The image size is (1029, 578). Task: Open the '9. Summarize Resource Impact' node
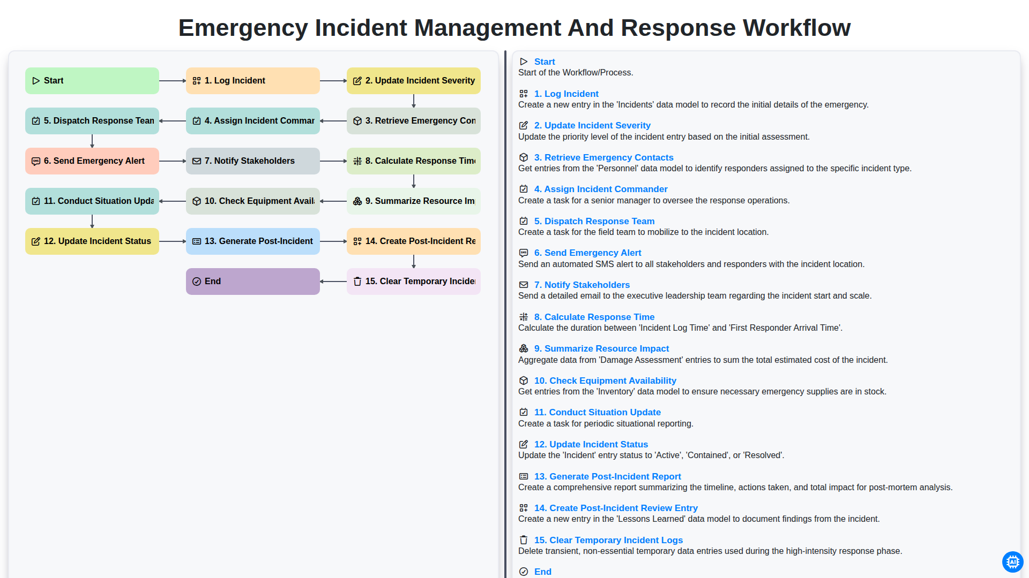pyautogui.click(x=414, y=201)
